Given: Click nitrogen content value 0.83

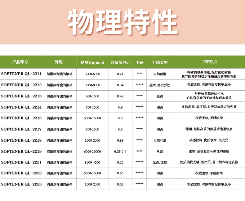Looking at the screenshot, I should 120,140.
